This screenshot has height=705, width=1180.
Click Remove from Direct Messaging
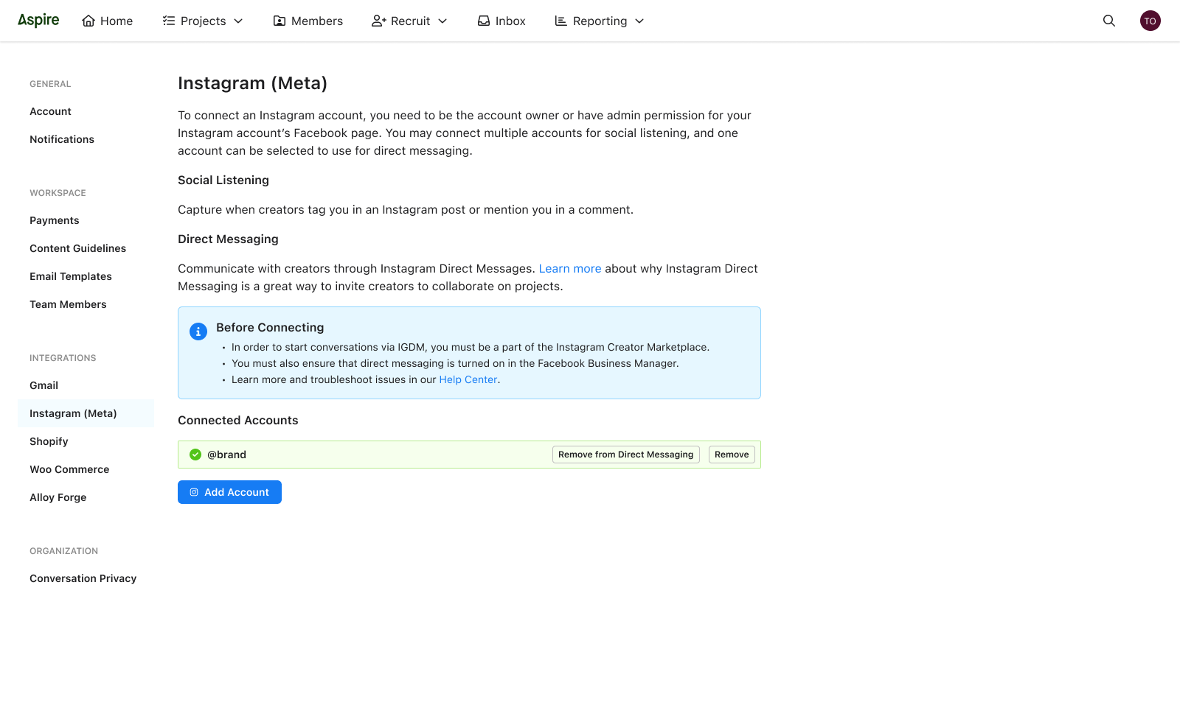[625, 455]
